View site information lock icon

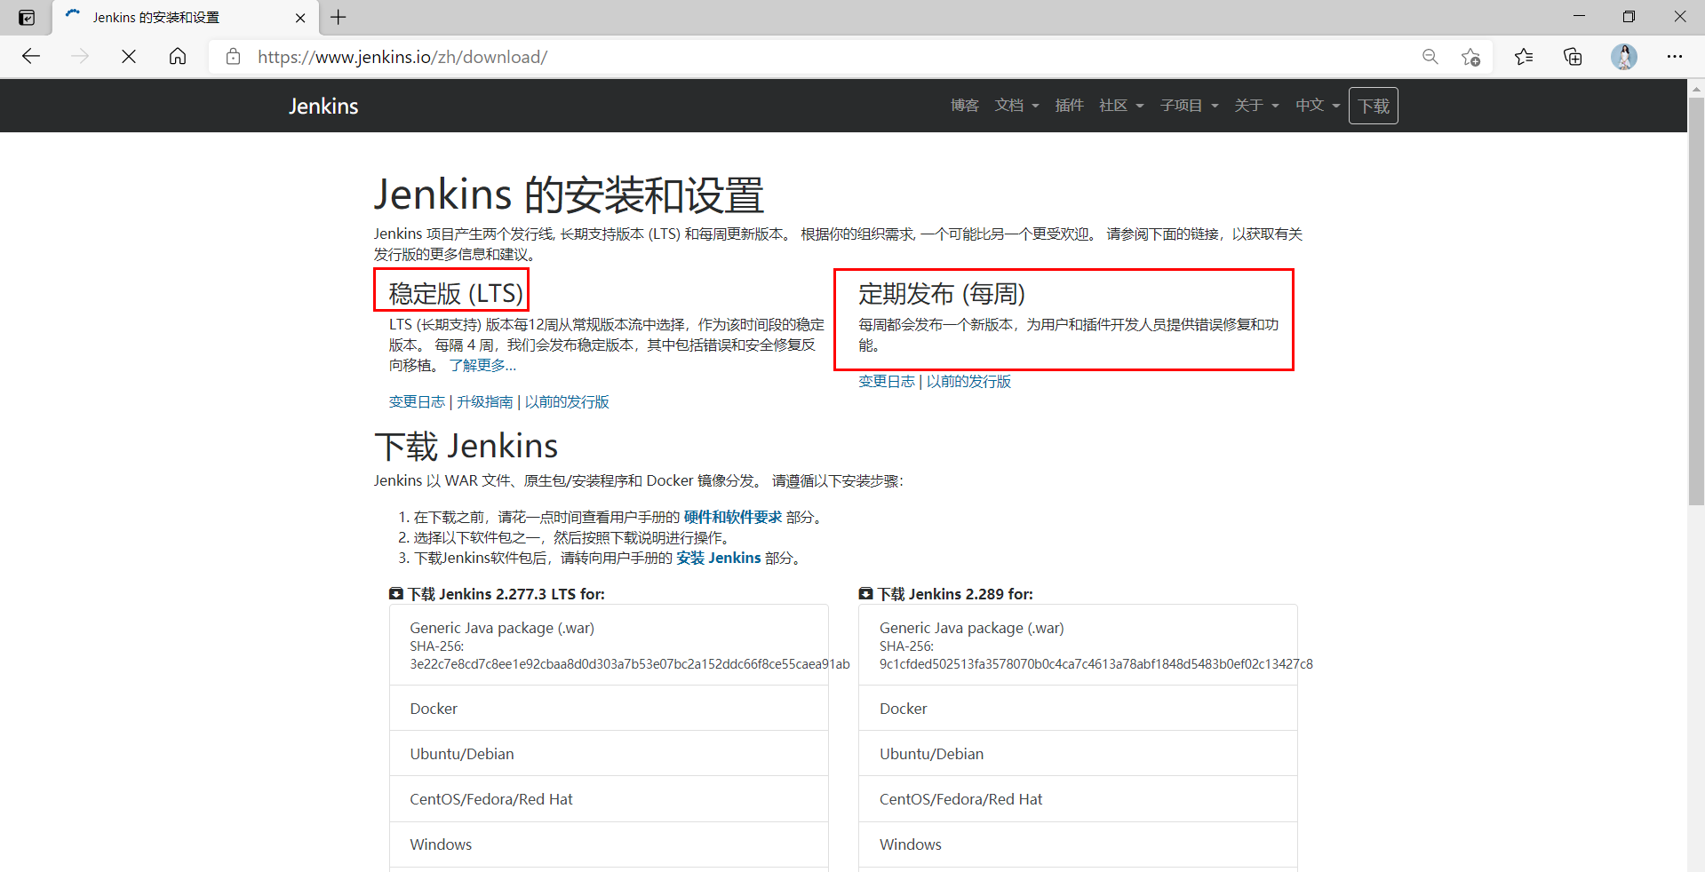[x=233, y=57]
